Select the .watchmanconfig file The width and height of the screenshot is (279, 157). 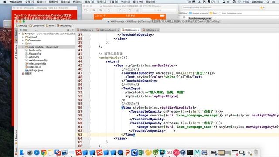[x=36, y=60]
